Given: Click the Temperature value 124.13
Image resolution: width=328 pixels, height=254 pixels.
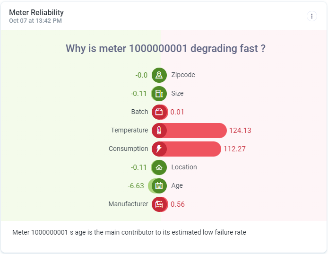Looking at the screenshot, I should pyautogui.click(x=240, y=131).
